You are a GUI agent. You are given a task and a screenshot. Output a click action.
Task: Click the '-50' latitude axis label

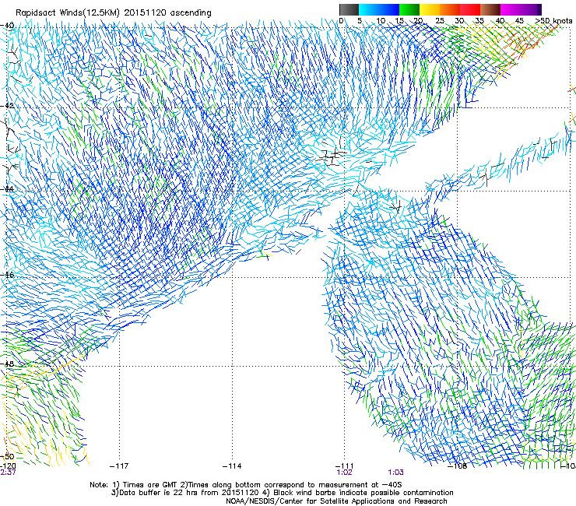(7, 457)
